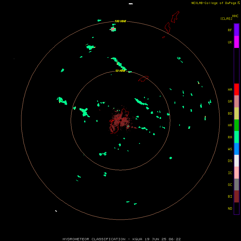Click the UK magenta legend swatch

tap(236, 42)
